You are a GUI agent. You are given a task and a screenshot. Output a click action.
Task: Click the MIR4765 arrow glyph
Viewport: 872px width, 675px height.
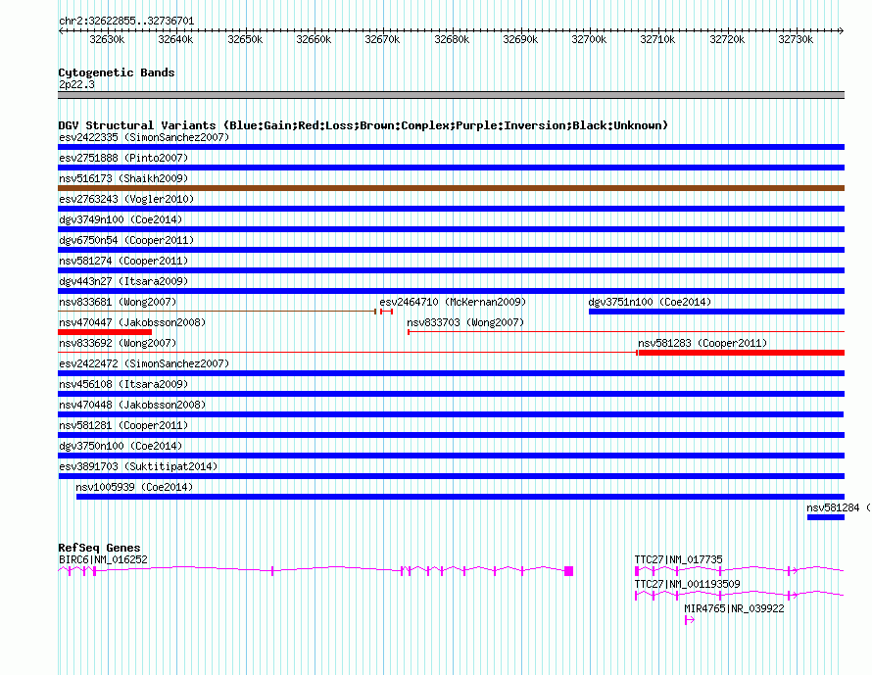pos(690,620)
